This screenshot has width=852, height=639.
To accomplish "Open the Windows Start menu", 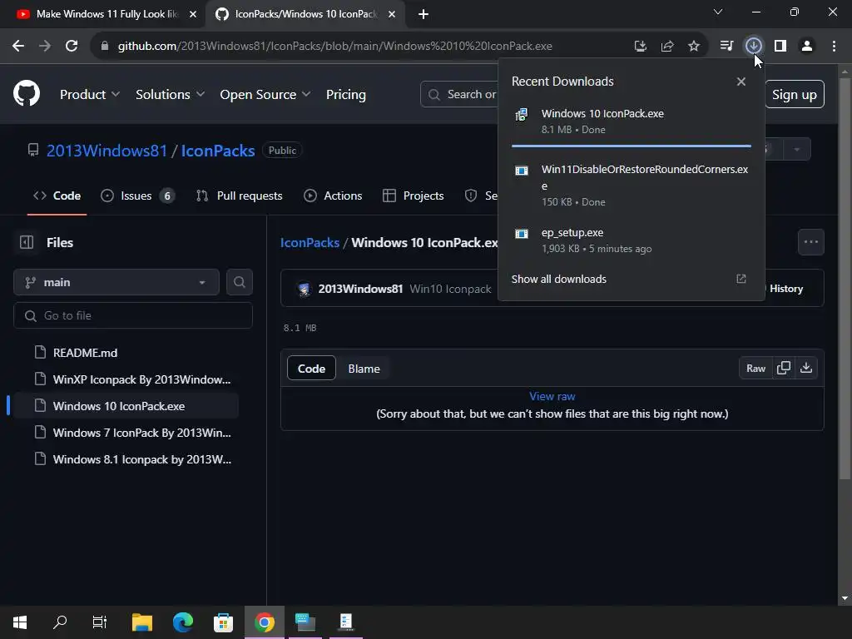I will (x=20, y=622).
